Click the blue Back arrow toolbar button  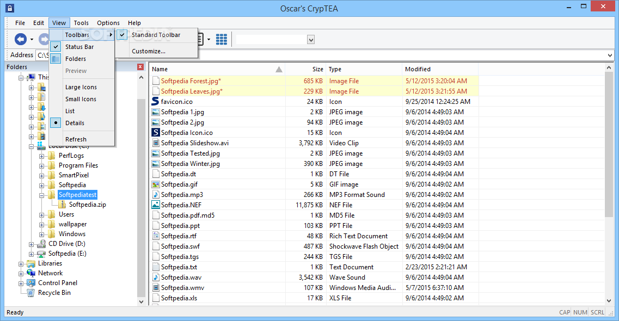[21, 39]
